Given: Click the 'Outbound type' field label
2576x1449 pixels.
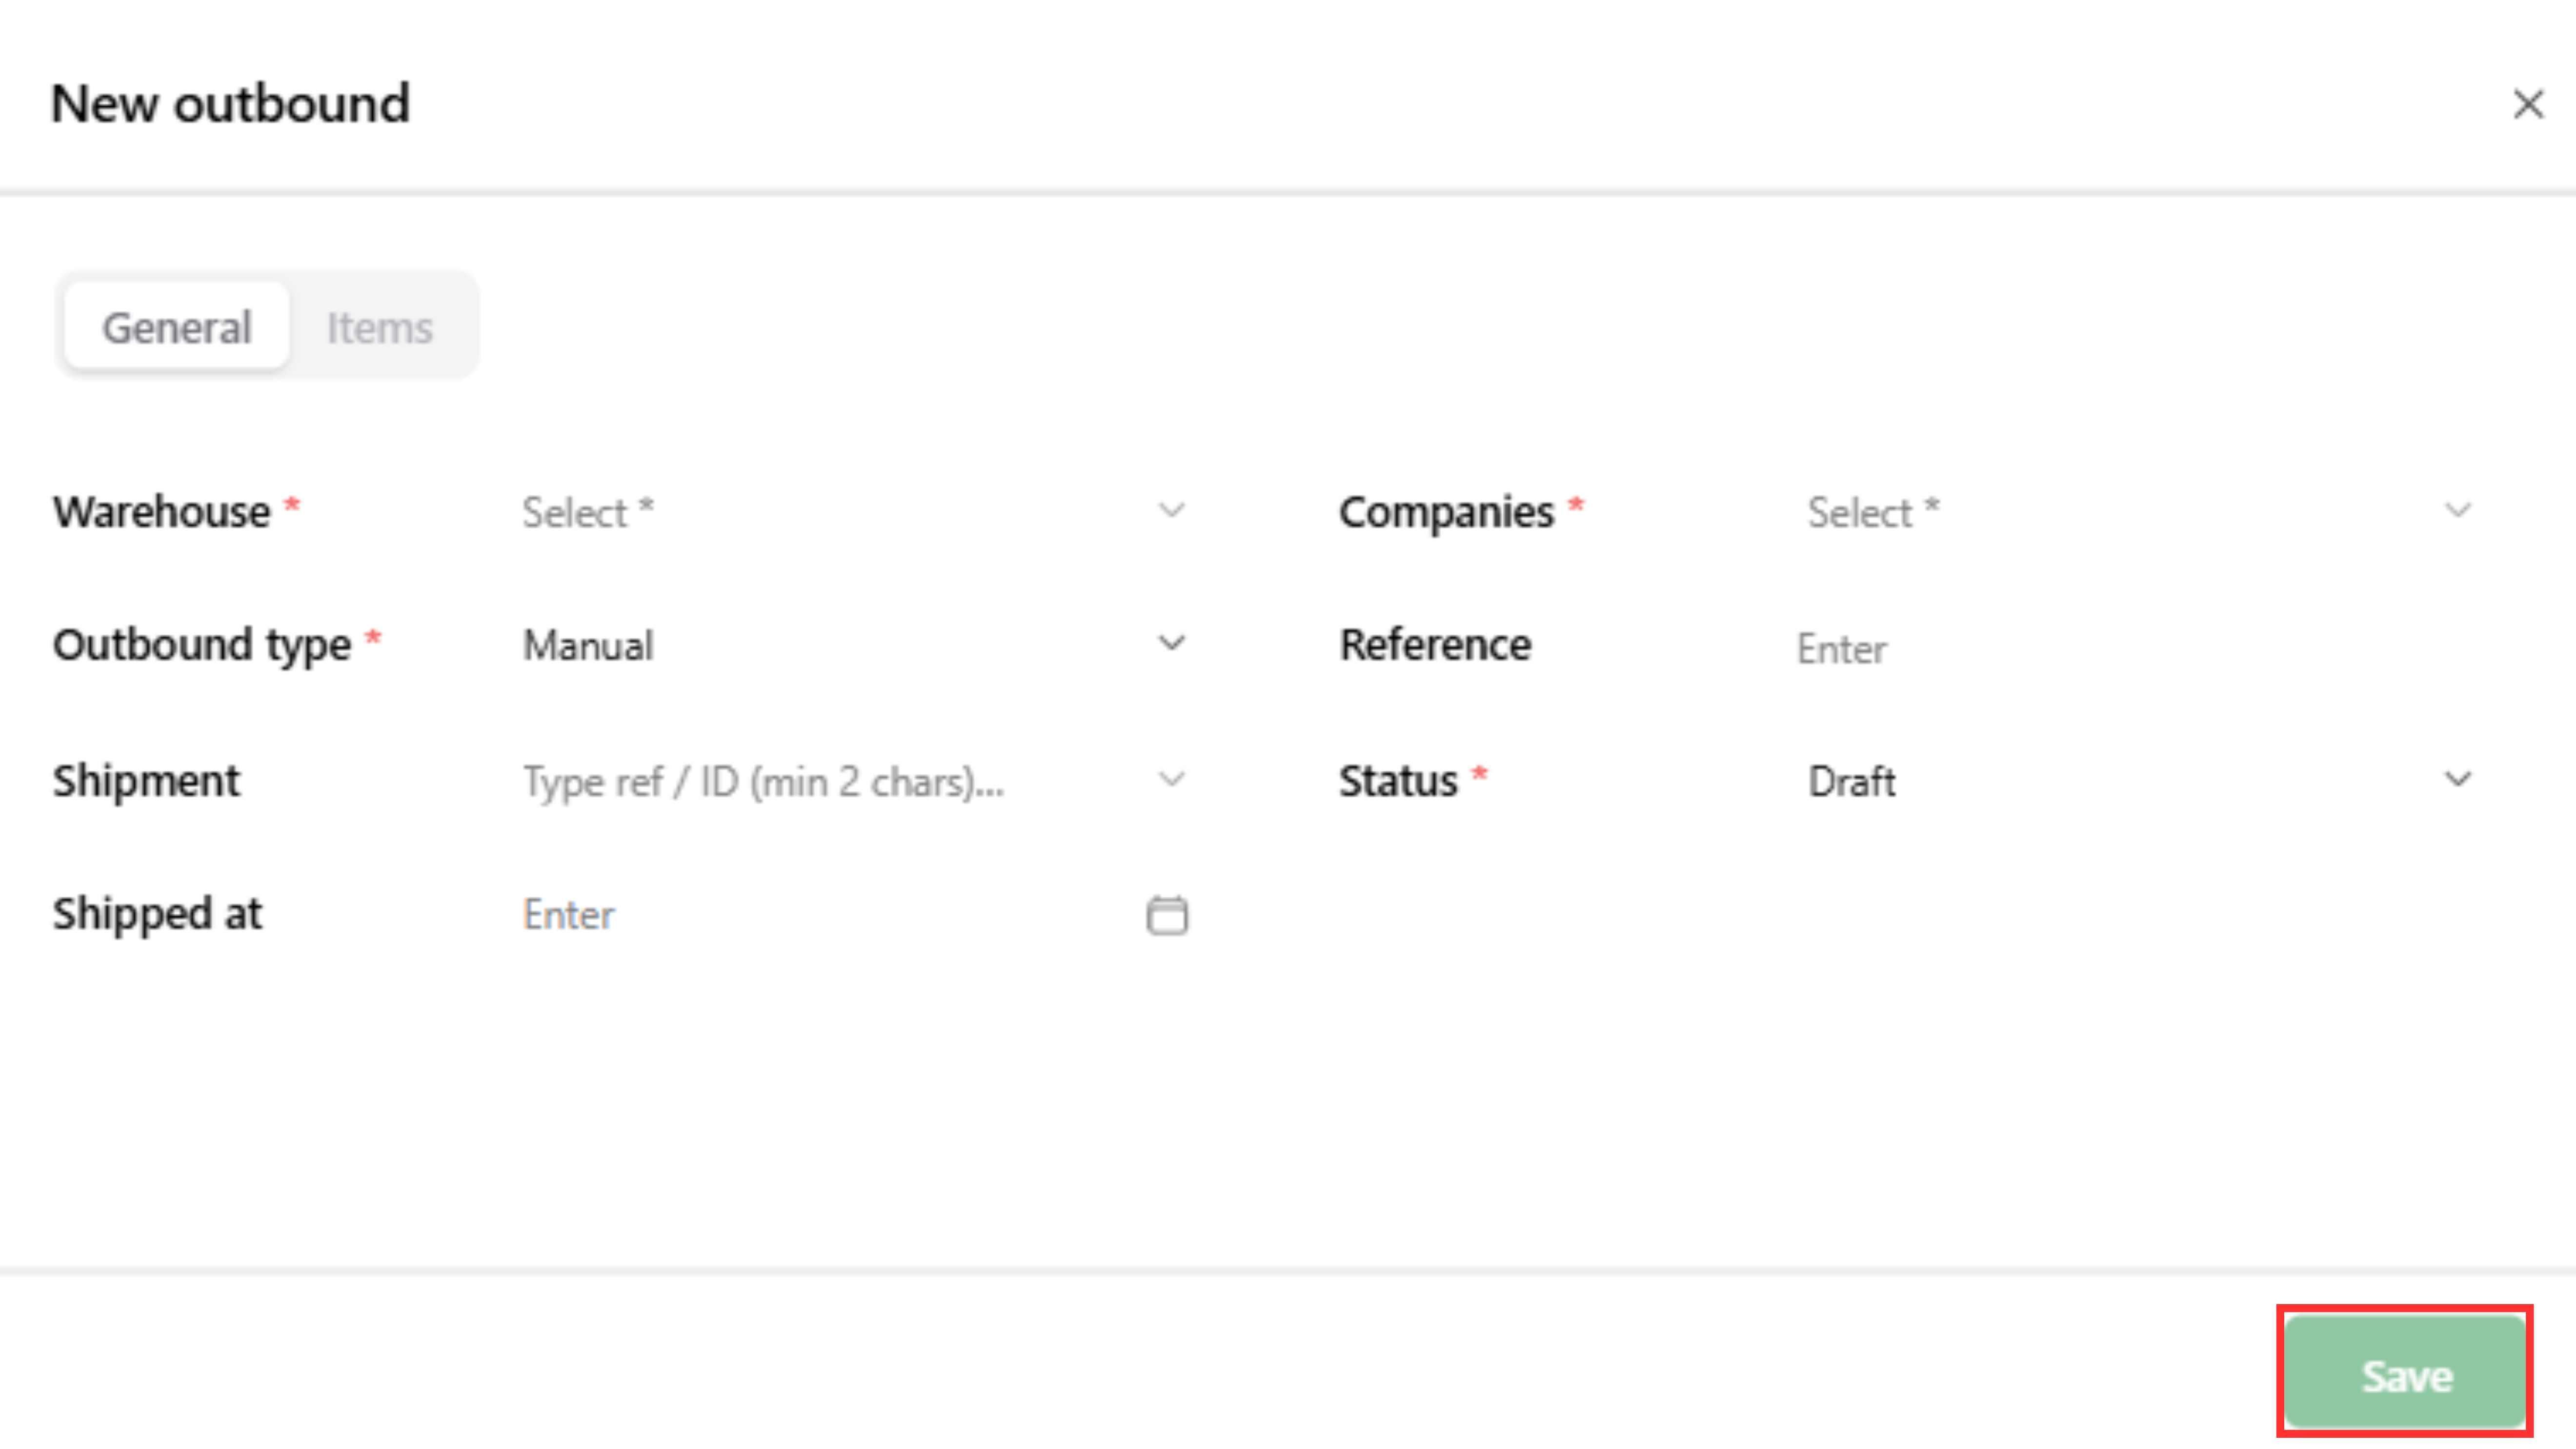Looking at the screenshot, I should [x=202, y=645].
